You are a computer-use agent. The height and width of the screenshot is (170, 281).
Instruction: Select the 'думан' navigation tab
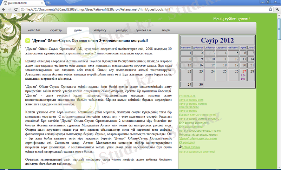click(78, 30)
